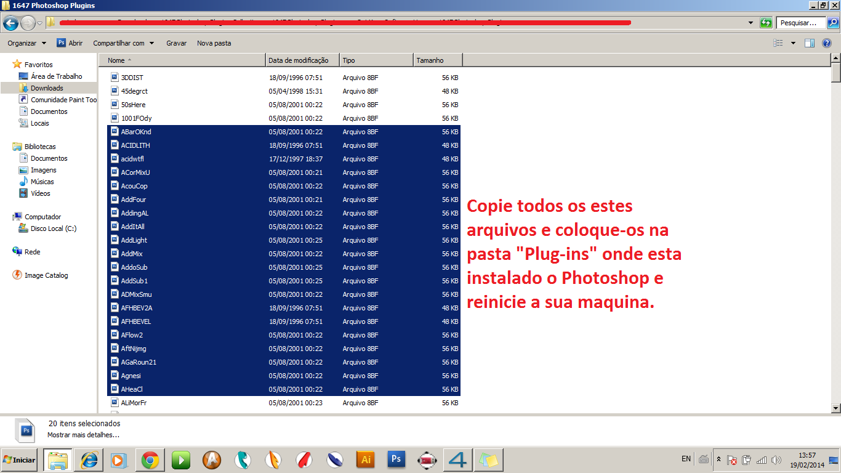Launch Internet Explorer from the taskbar
Image resolution: width=841 pixels, height=473 pixels.
[x=89, y=460]
